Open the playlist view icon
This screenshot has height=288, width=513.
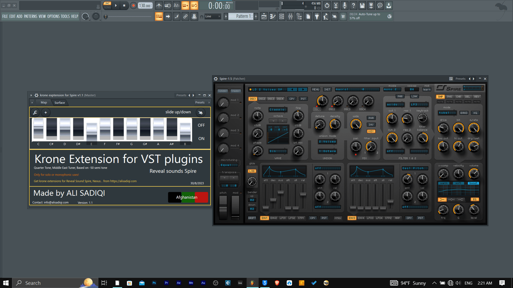pyautogui.click(x=264, y=16)
